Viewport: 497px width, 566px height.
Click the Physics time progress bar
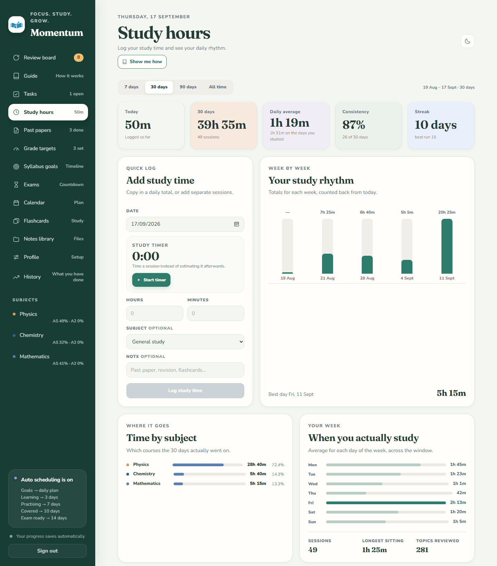click(x=208, y=465)
